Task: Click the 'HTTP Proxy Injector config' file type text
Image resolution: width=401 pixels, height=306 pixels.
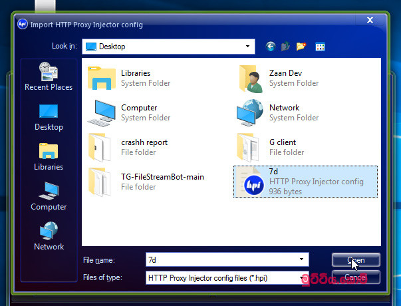Action: [x=316, y=182]
